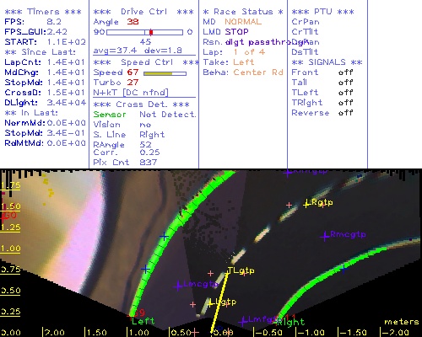This screenshot has width=422, height=337.
Task: Click the LRgtp yellow cross marker
Action: [306, 204]
